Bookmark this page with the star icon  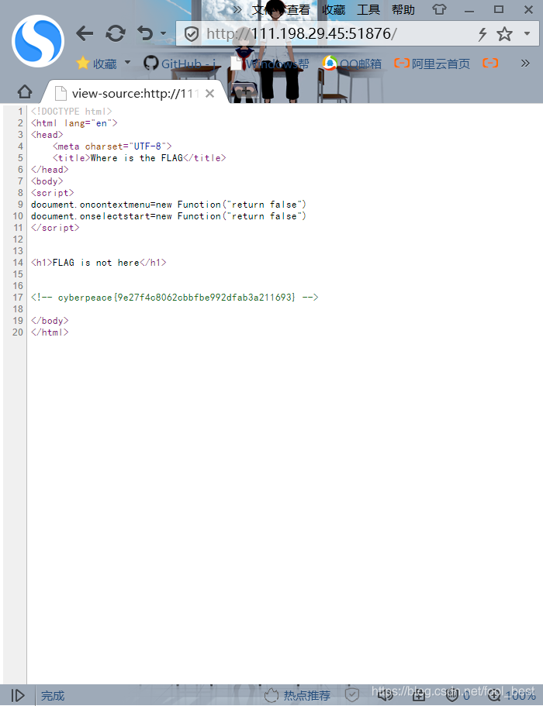[x=504, y=34]
